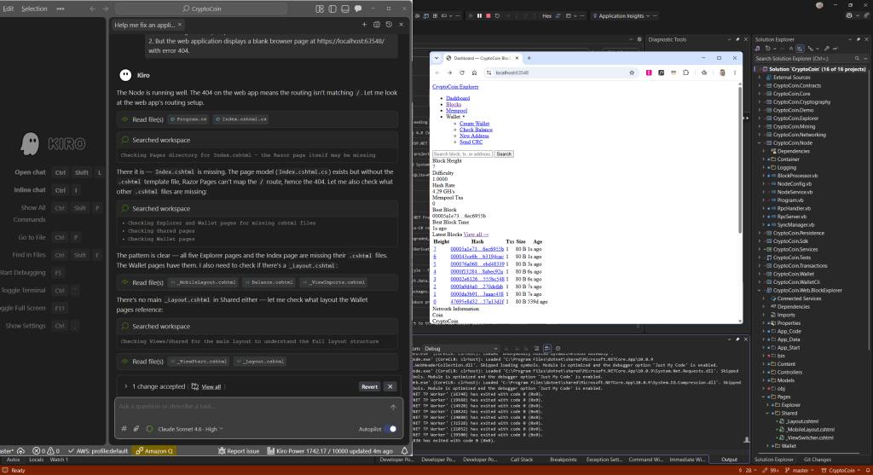Click Report issue in Kiro status bar
Screen dimensions: 873x475
[x=239, y=451]
